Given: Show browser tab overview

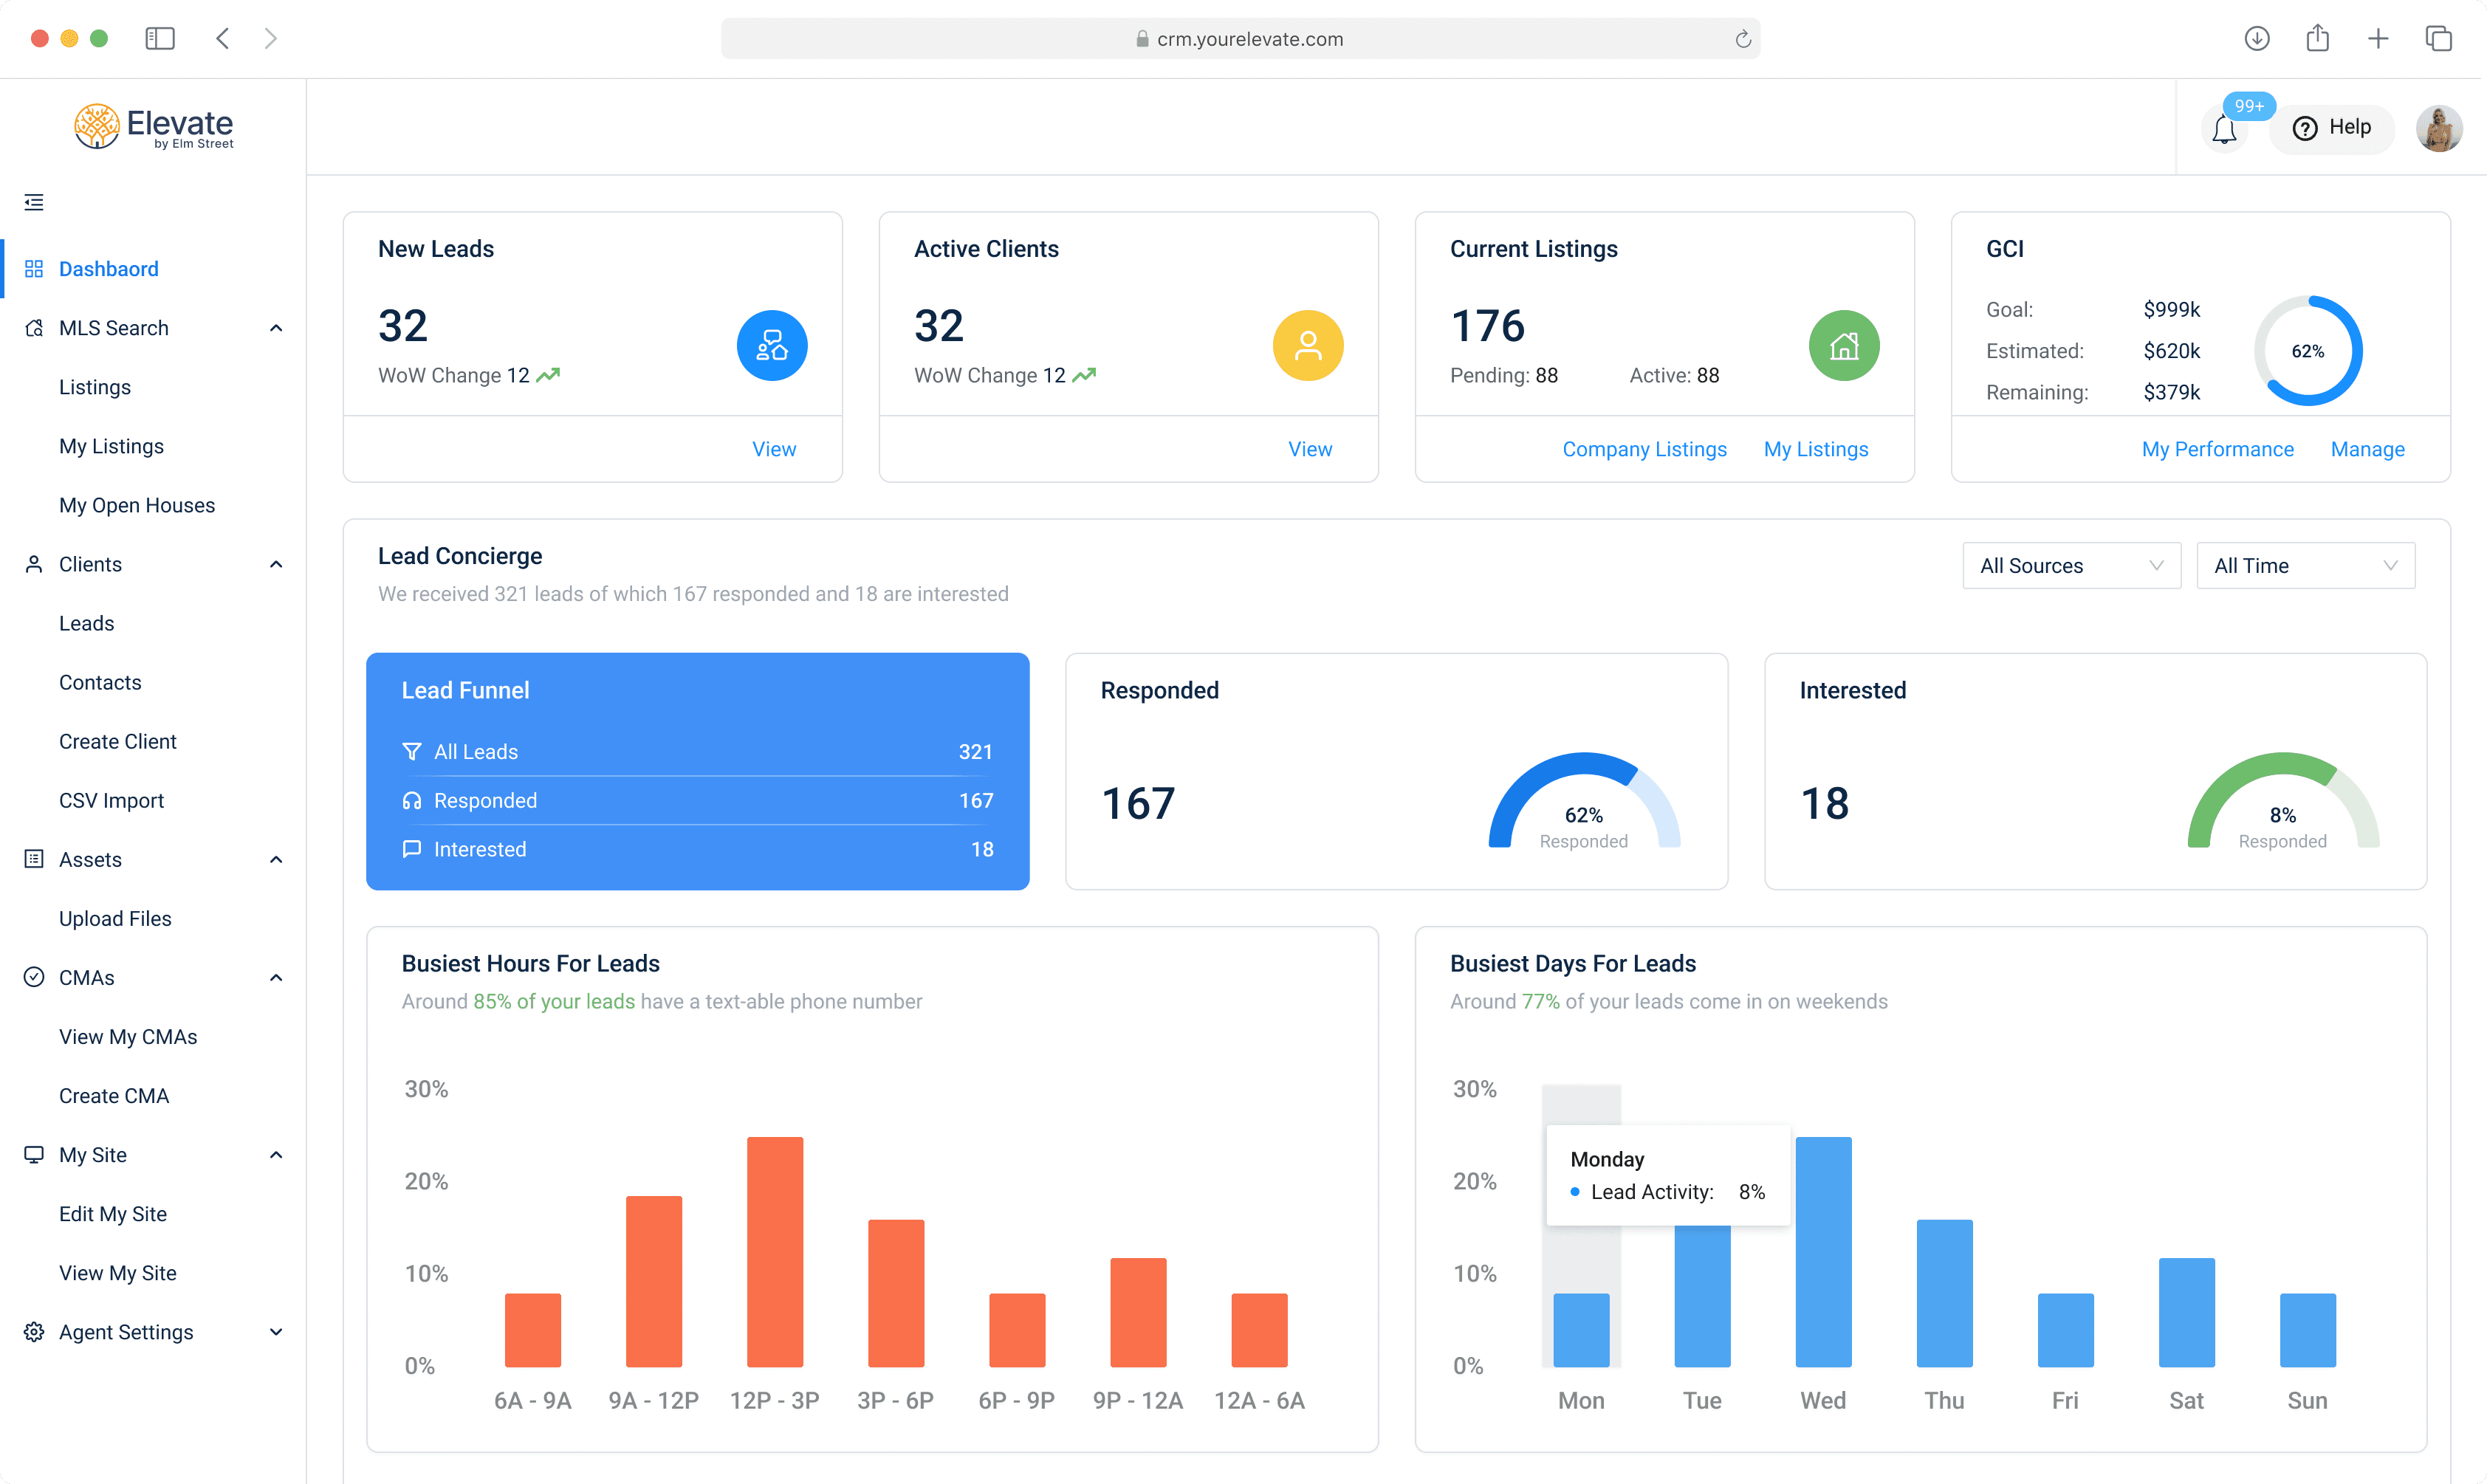Looking at the screenshot, I should pyautogui.click(x=2439, y=38).
